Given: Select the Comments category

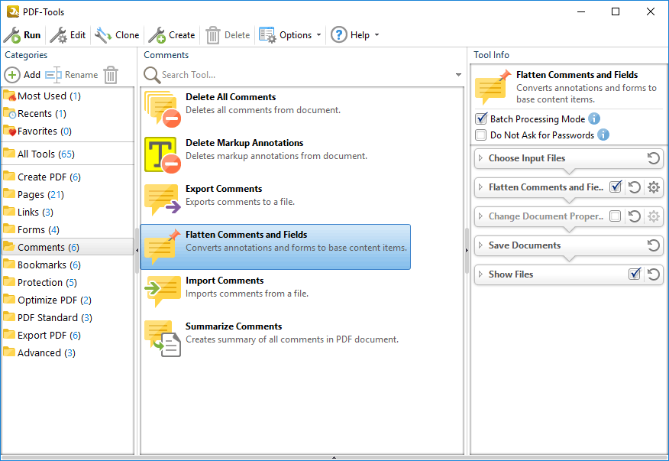Looking at the screenshot, I should tap(68, 247).
